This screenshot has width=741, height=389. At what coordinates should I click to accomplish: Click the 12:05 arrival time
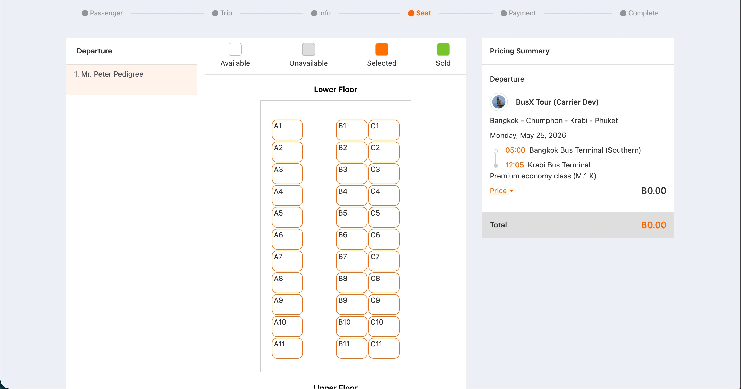click(514, 165)
